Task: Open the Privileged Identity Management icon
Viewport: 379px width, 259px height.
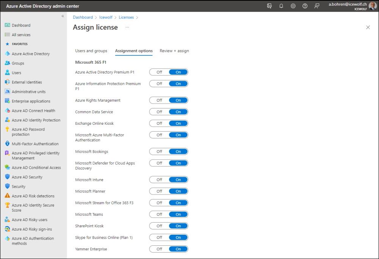Action: tap(7, 153)
